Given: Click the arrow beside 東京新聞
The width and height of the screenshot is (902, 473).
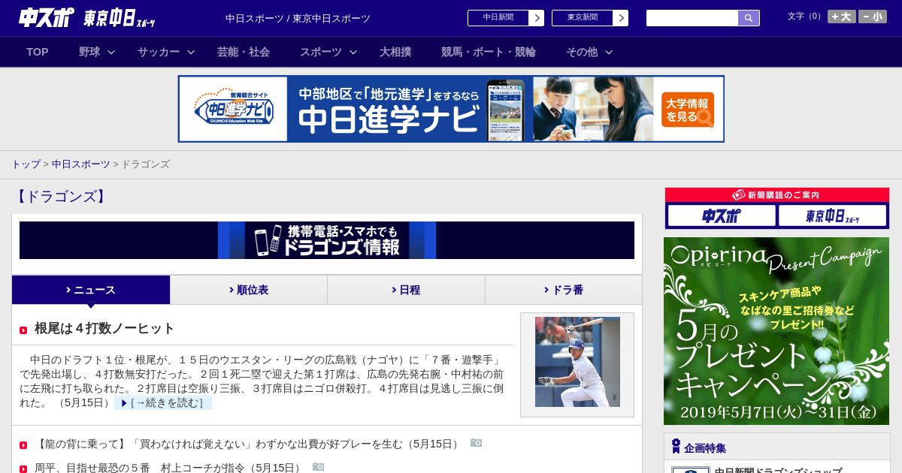Looking at the screenshot, I should [621, 18].
